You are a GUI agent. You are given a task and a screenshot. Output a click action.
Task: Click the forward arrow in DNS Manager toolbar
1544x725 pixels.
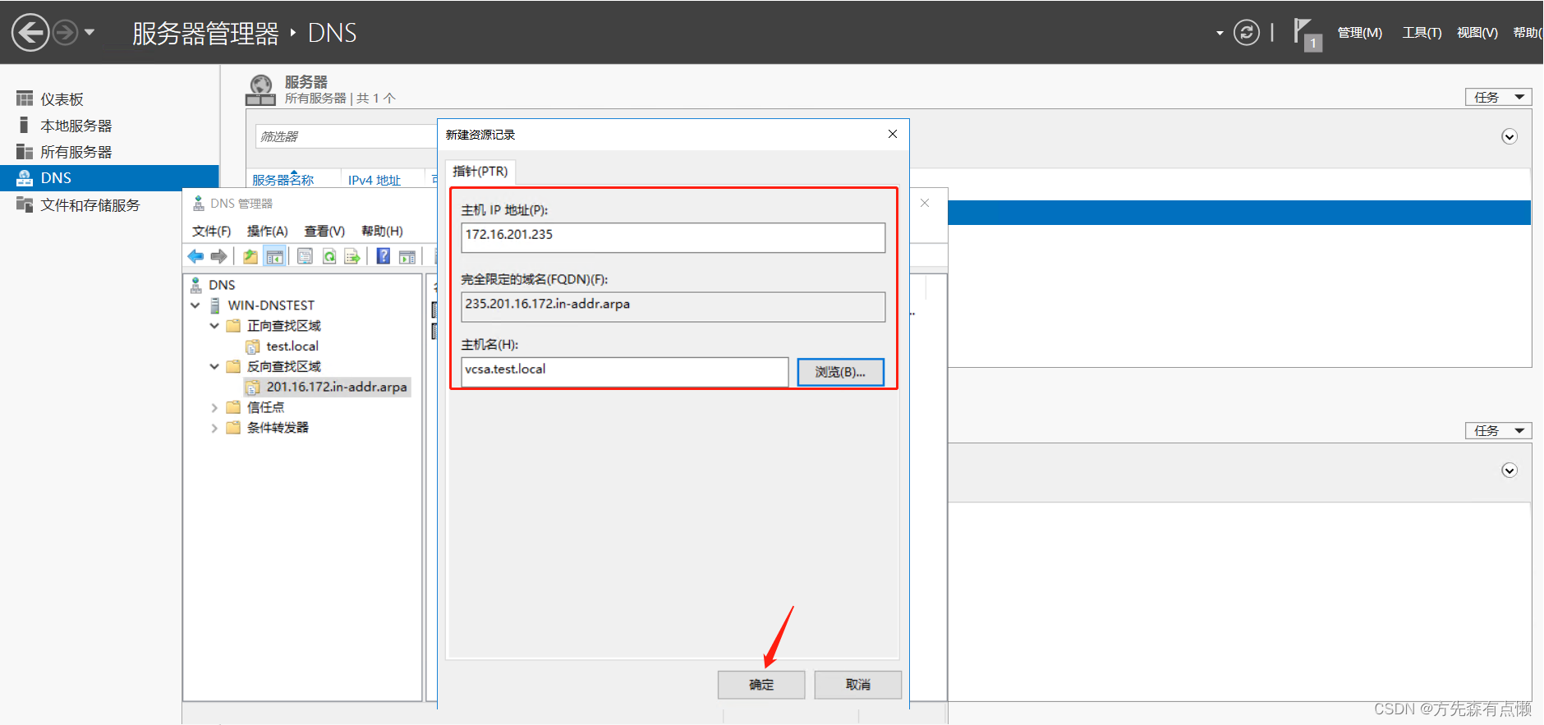pyautogui.click(x=218, y=257)
